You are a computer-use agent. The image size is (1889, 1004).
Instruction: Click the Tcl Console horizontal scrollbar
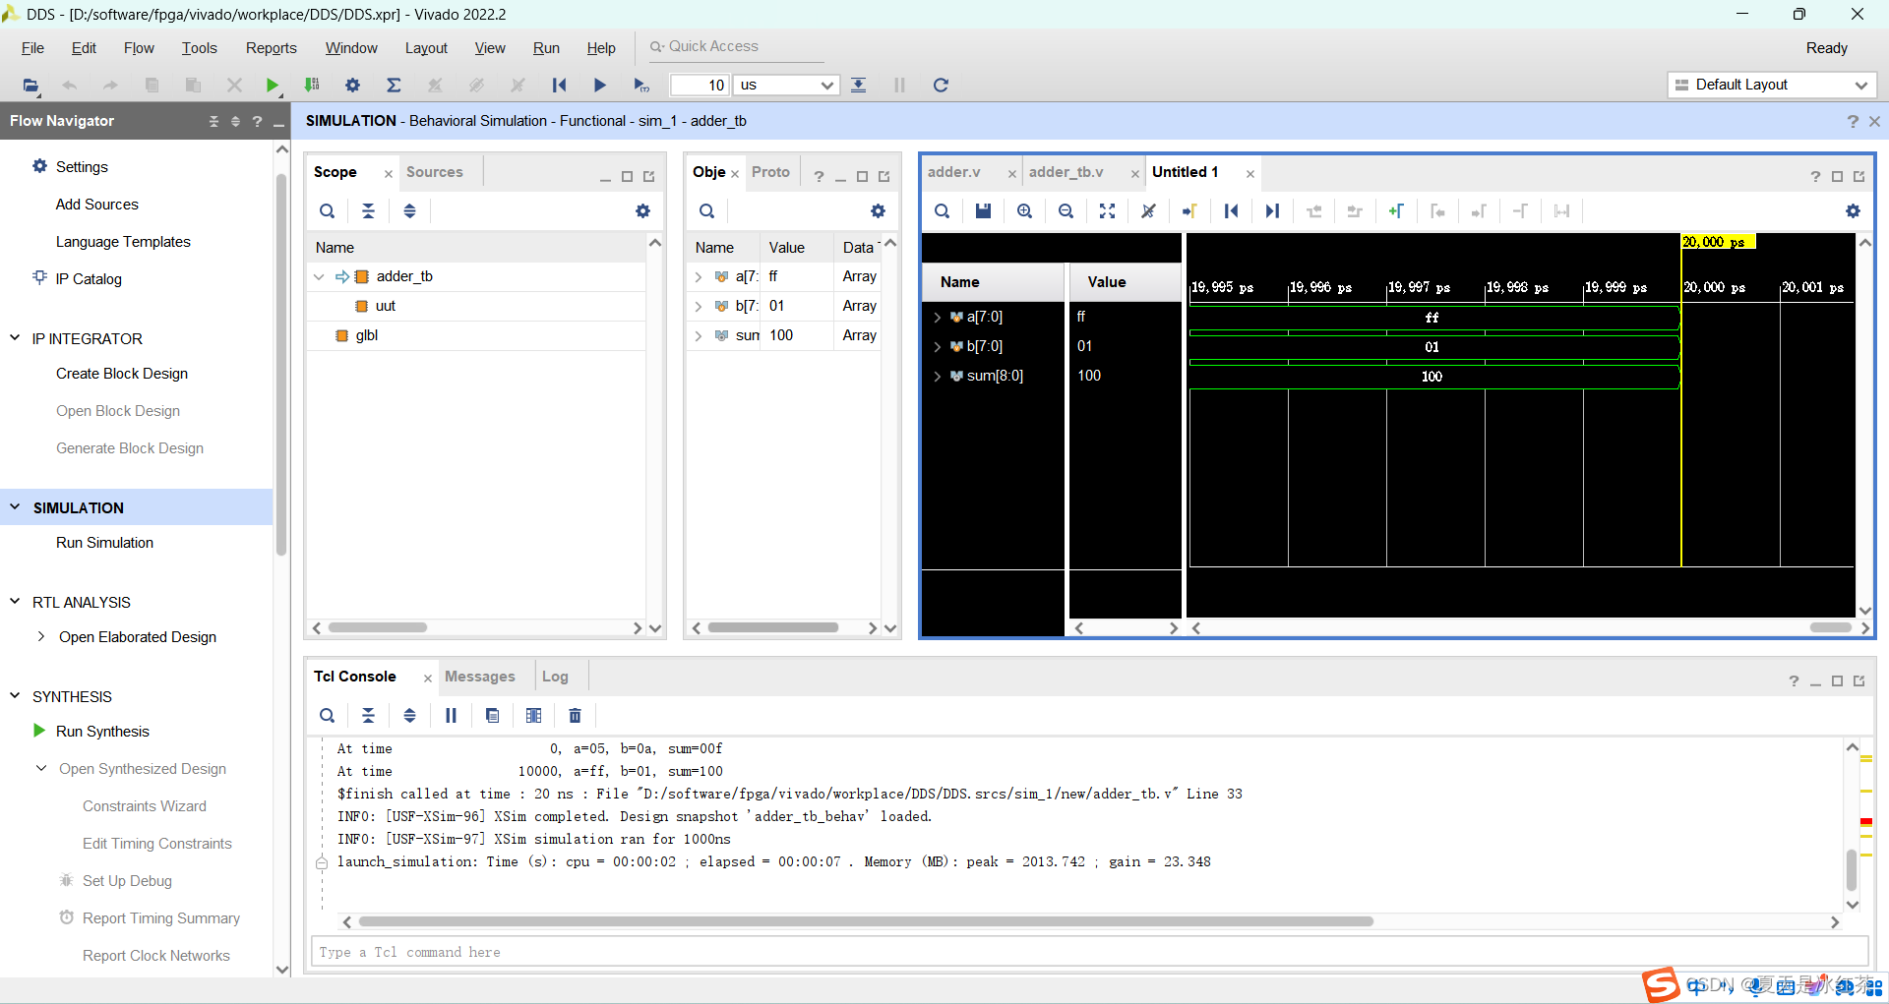tap(866, 921)
